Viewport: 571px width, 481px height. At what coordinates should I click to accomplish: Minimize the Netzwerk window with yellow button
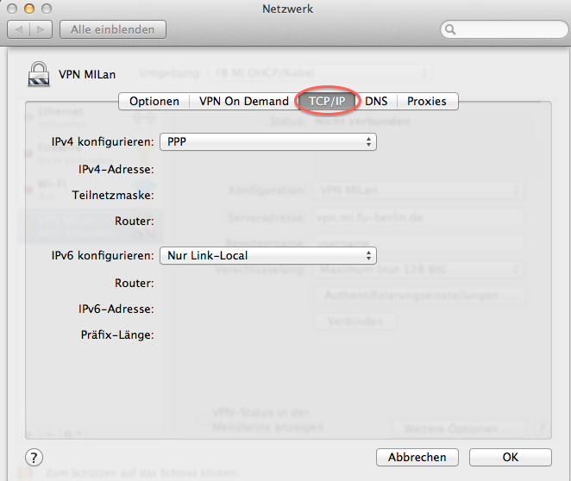coord(30,9)
